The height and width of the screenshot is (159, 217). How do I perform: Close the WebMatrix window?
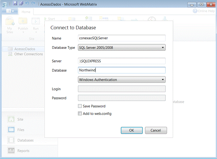coord(211,5)
